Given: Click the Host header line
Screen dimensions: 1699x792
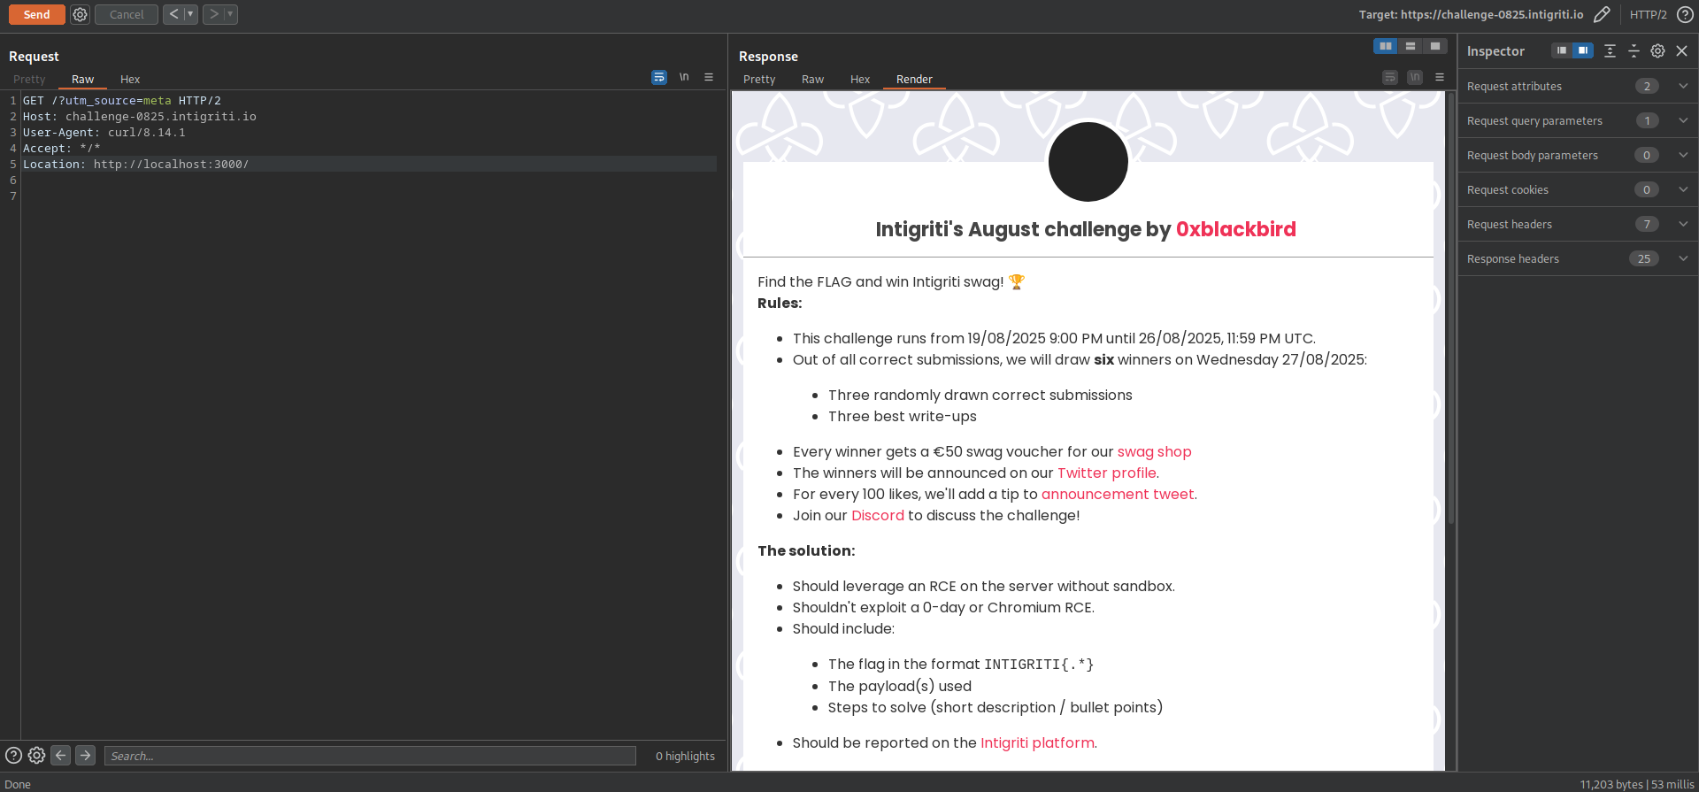Looking at the screenshot, I should [140, 116].
